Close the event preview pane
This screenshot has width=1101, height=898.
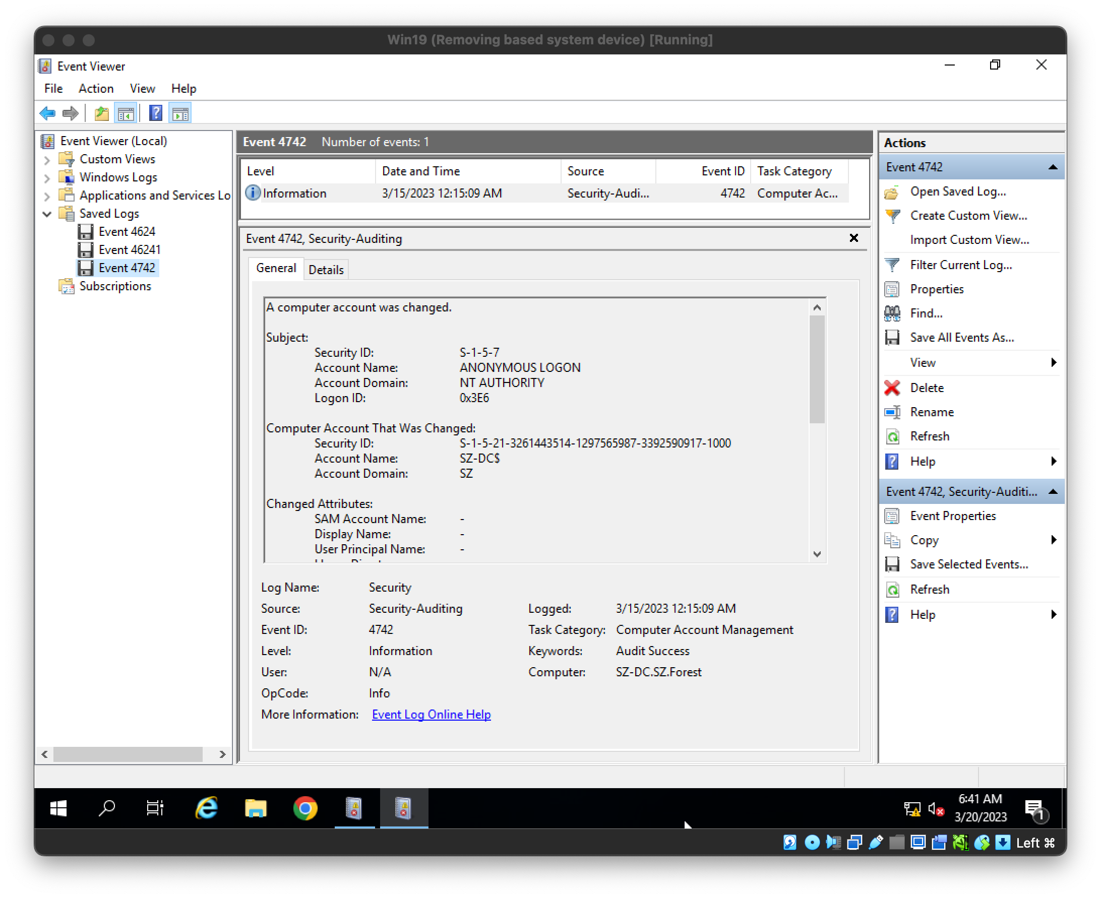[853, 238]
